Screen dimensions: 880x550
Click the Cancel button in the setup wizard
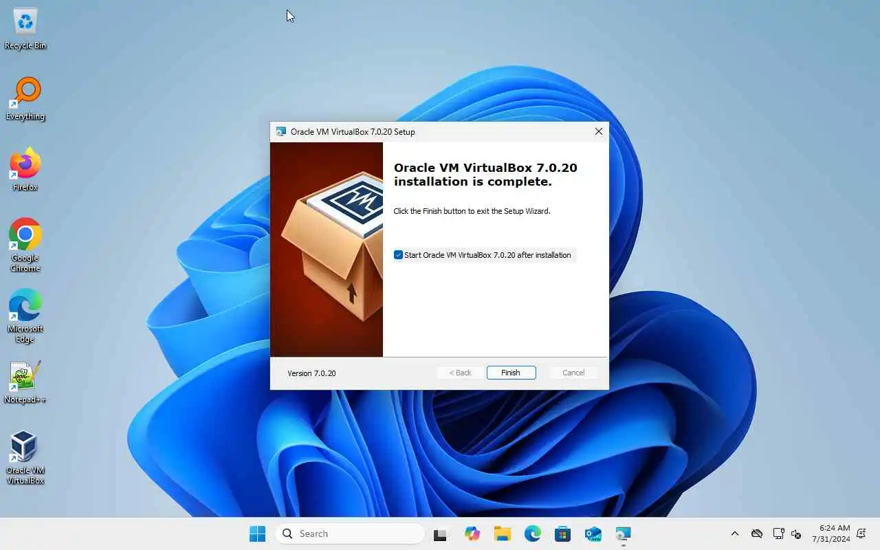coord(573,373)
